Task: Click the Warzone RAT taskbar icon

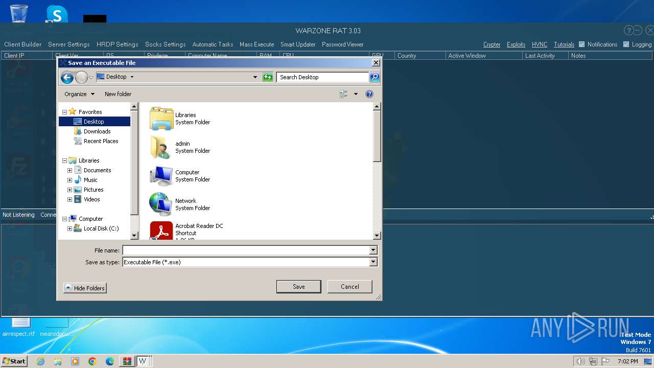Action: (144, 361)
